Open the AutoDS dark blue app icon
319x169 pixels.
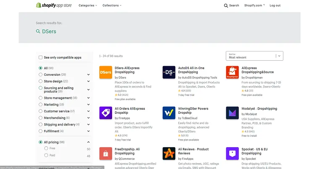(x=169, y=72)
